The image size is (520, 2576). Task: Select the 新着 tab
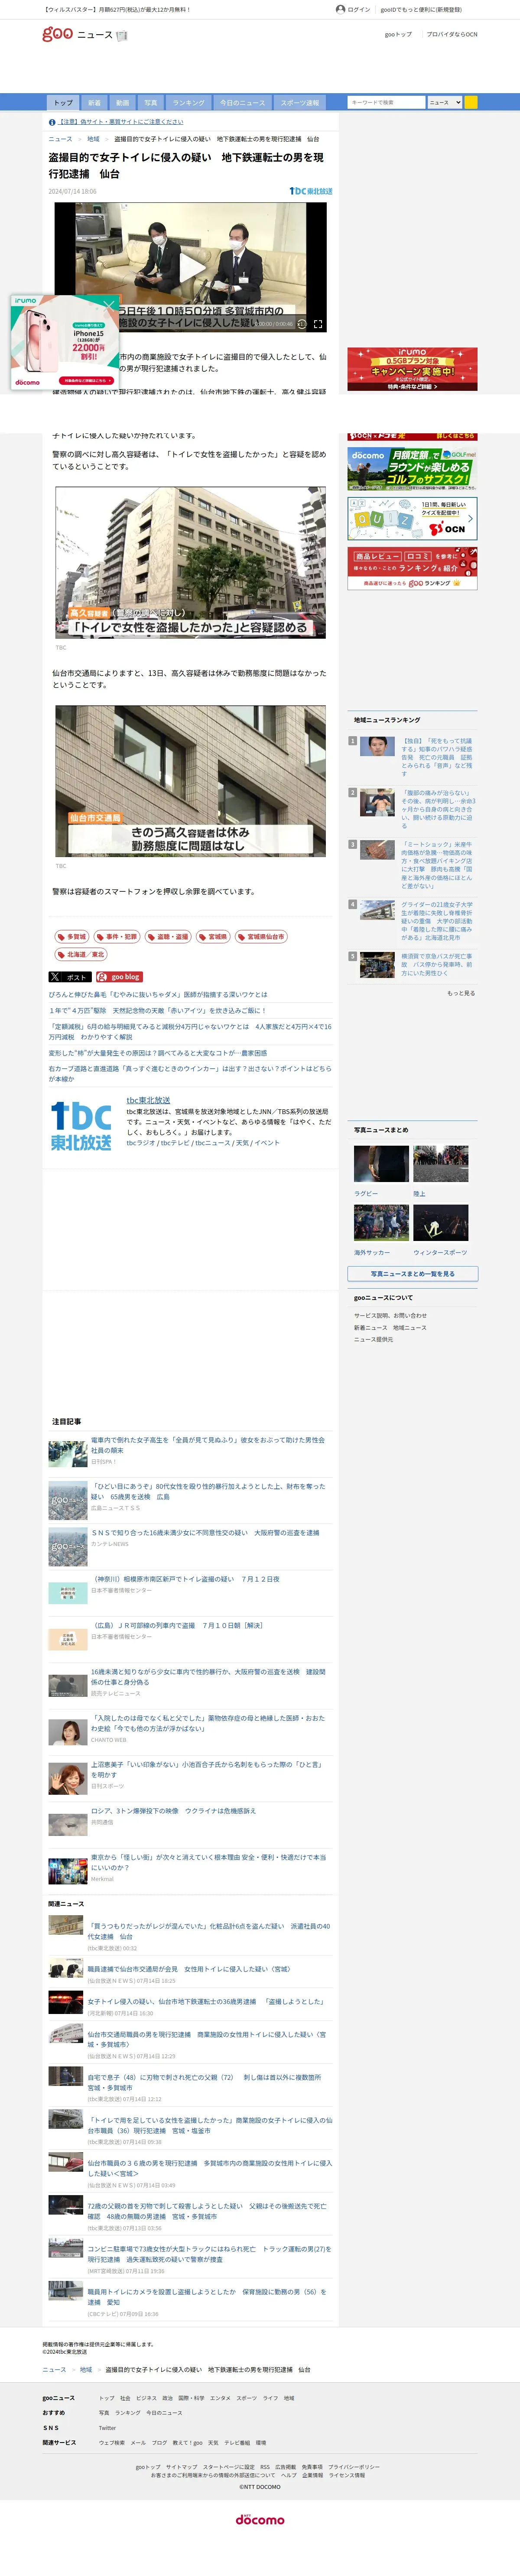coord(94,103)
